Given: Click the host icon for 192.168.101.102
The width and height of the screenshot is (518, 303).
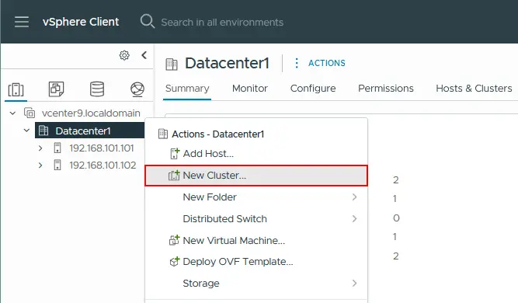Looking at the screenshot, I should (57, 165).
